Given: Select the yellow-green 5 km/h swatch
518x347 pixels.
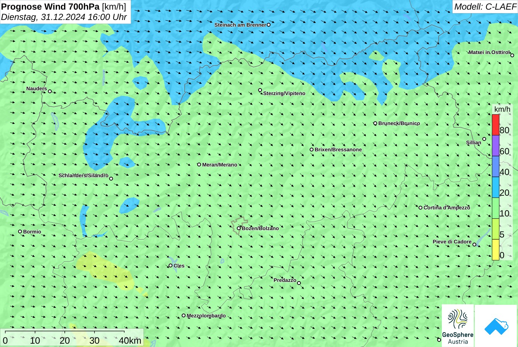Looking at the screenshot, I should coord(495,229).
